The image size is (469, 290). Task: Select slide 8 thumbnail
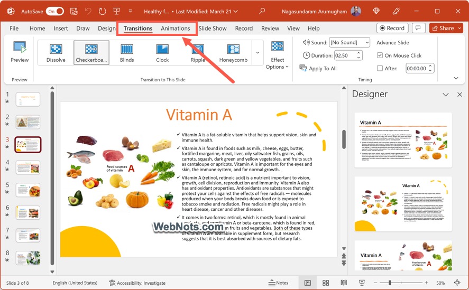[28, 258]
